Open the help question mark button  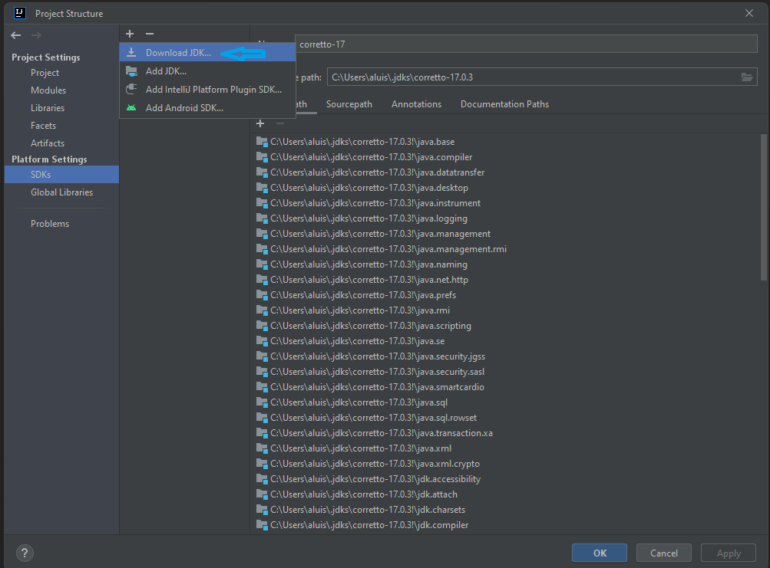coord(25,553)
